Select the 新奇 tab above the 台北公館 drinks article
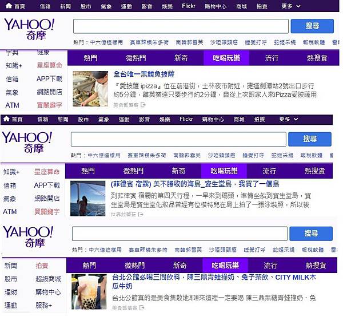 pyautogui.click(x=180, y=266)
